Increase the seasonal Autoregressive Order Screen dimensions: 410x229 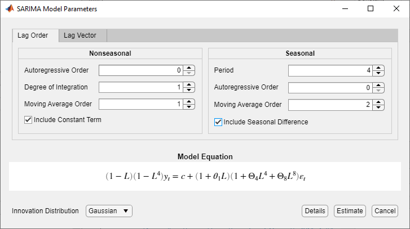click(x=379, y=86)
